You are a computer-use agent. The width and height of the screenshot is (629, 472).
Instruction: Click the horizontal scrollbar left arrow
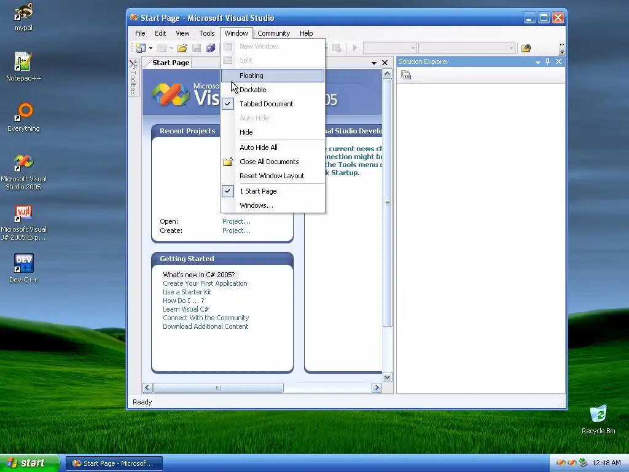147,388
